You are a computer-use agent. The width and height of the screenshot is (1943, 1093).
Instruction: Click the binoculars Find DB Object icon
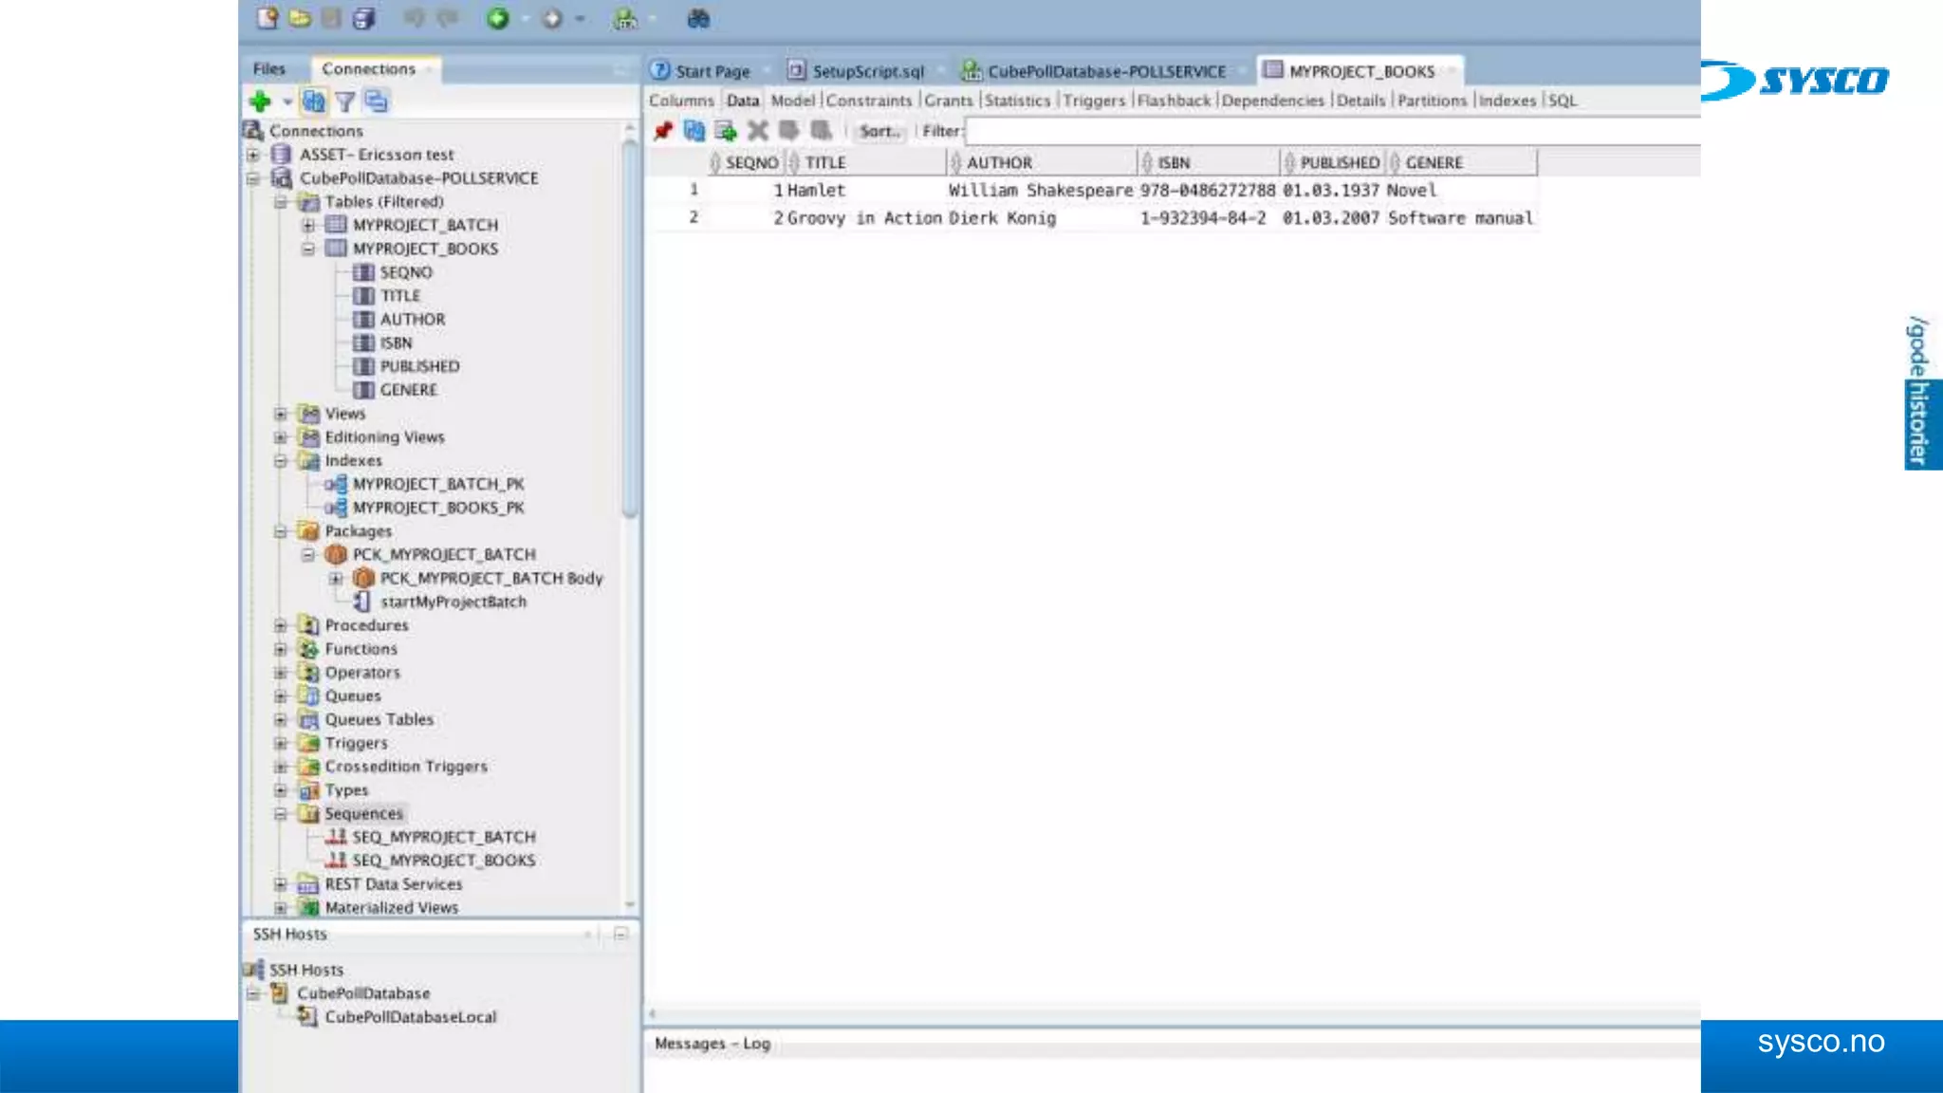pyautogui.click(x=698, y=18)
